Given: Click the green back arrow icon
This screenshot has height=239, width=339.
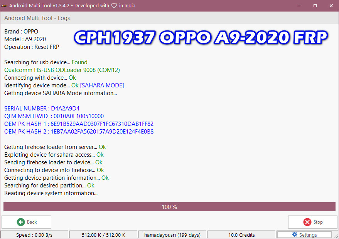Looking at the screenshot, I should pos(21,222).
